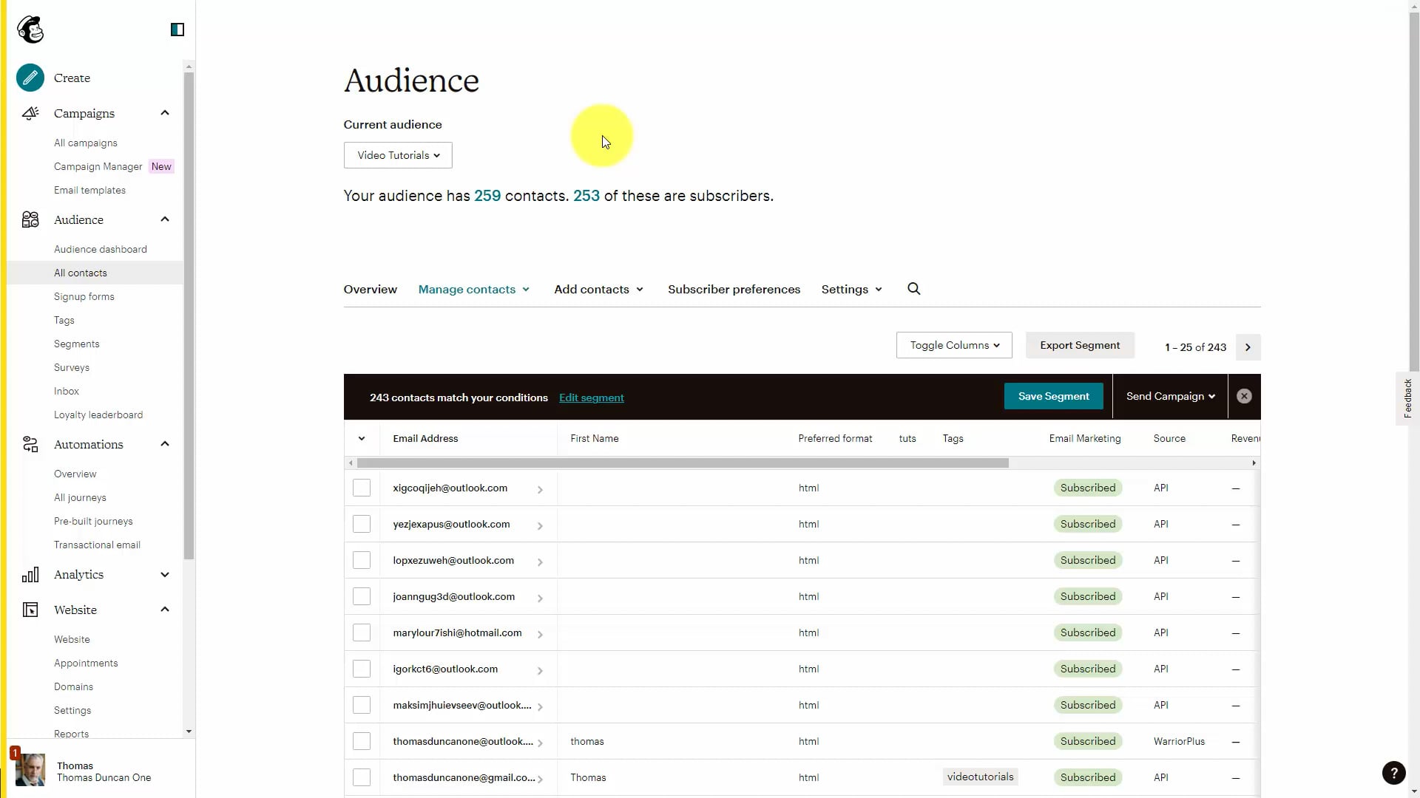Screen dimensions: 1420x798
Task: Collapse the Automations sidebar section
Action: click(165, 444)
